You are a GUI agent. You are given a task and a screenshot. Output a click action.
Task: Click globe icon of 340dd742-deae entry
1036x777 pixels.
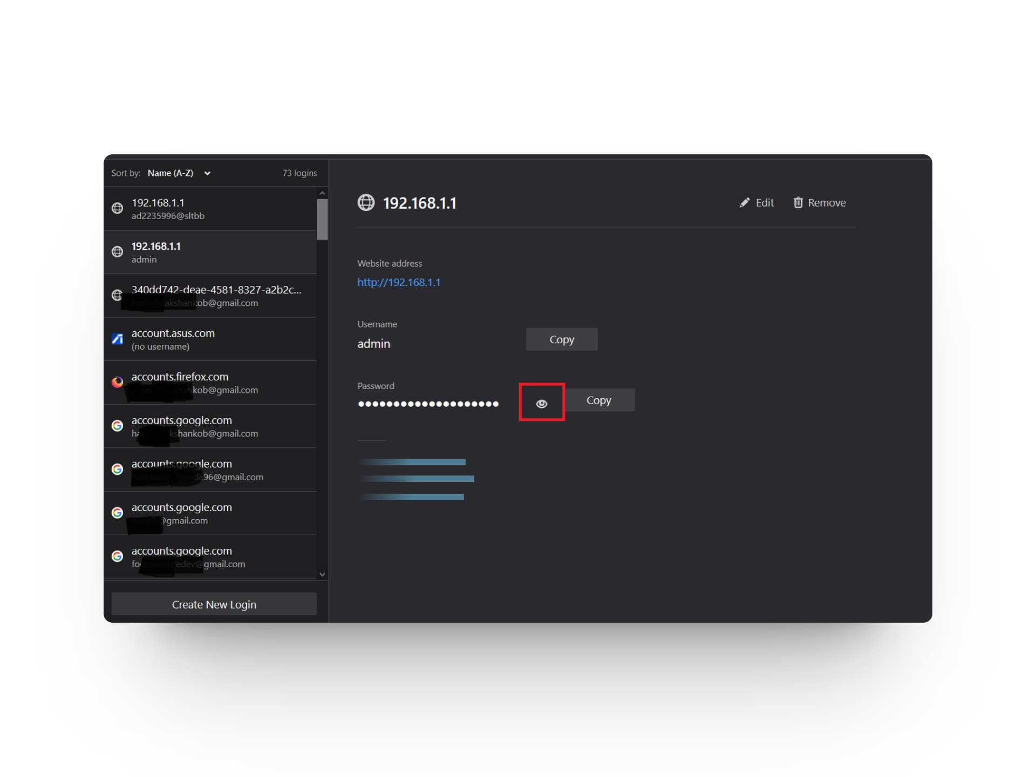pos(117,295)
